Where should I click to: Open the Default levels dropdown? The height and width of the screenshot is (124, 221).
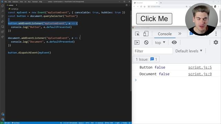[189, 51]
